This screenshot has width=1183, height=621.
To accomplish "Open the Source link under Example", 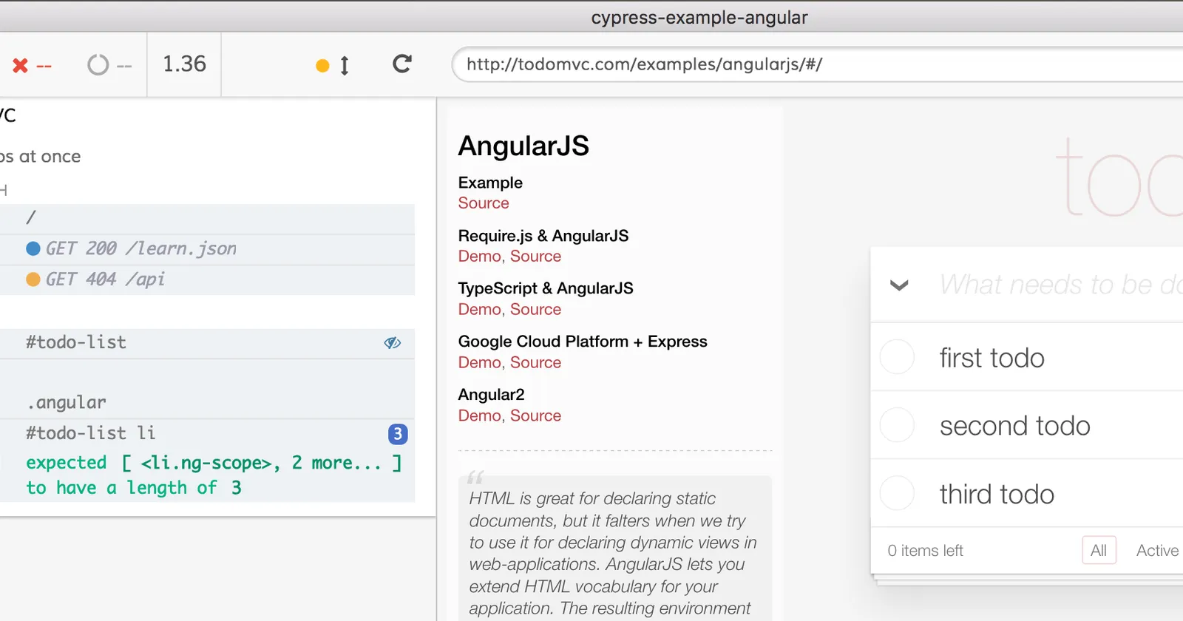I will point(484,203).
